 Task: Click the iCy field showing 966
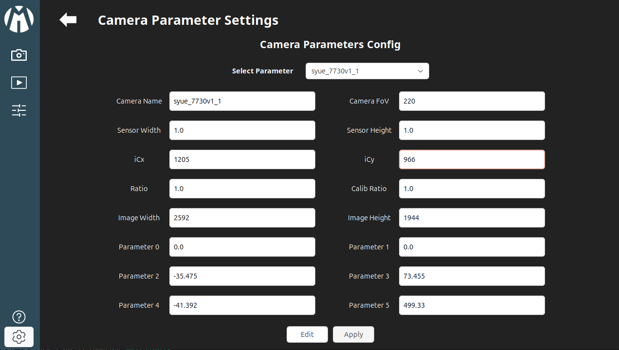(472, 159)
